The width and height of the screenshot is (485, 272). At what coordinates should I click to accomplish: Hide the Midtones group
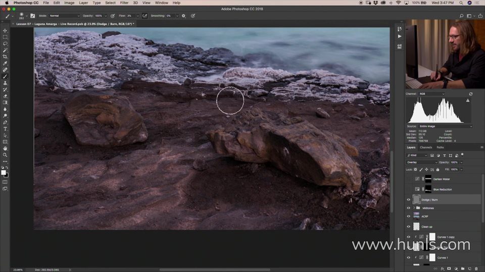click(x=408, y=208)
